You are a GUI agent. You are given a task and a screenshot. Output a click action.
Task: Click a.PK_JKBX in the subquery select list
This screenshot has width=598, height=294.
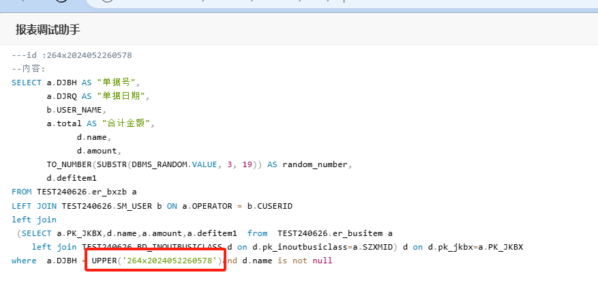[79, 233]
